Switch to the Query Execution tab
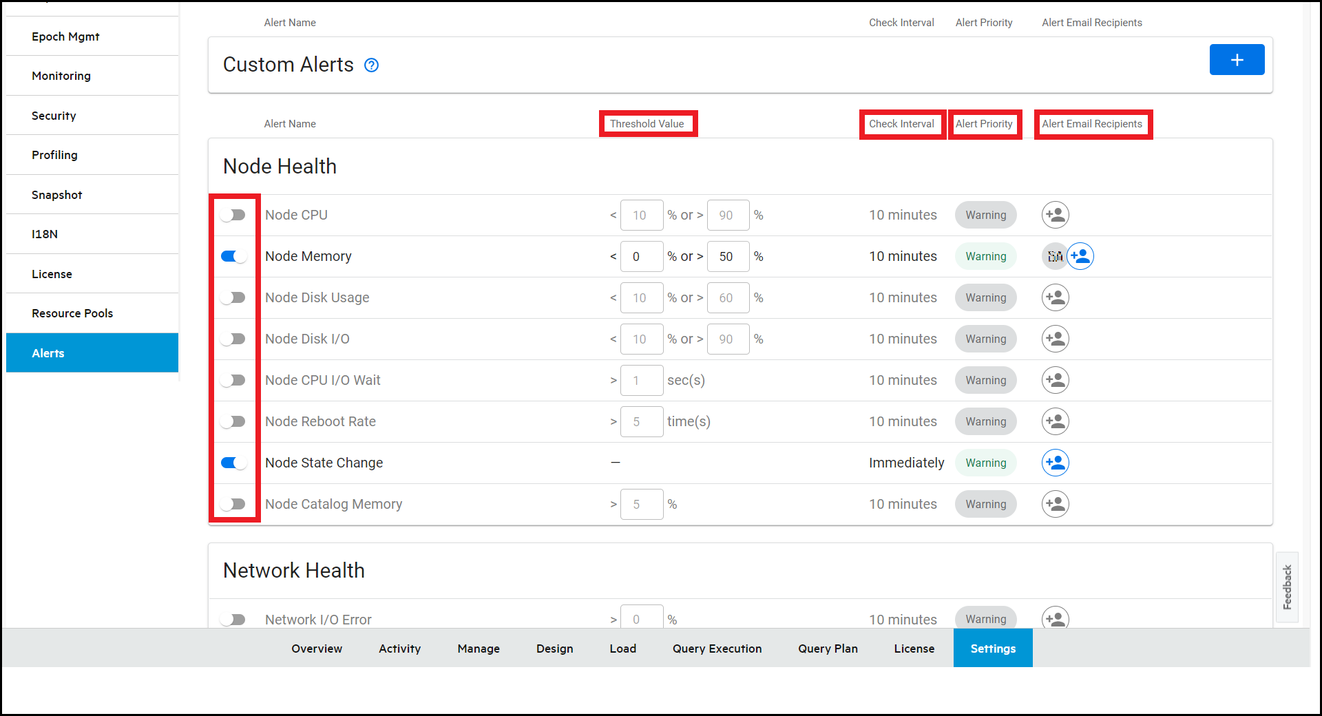The height and width of the screenshot is (716, 1322). 717,649
